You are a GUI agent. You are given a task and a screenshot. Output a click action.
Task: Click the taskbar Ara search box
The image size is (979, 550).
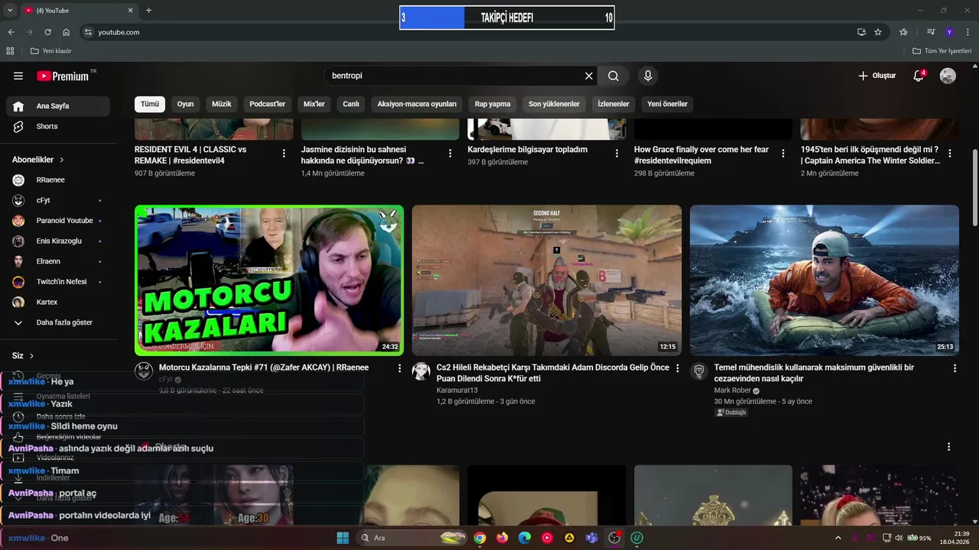(x=412, y=538)
